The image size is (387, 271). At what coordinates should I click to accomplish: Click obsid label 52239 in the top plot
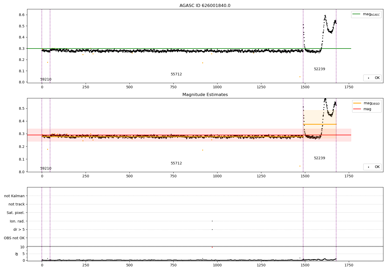319,69
